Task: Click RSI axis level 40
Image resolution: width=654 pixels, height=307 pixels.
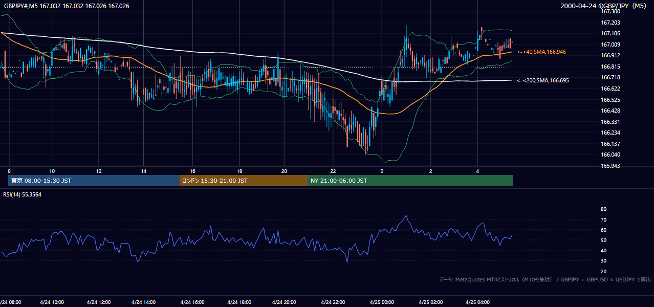Action: pyautogui.click(x=603, y=251)
